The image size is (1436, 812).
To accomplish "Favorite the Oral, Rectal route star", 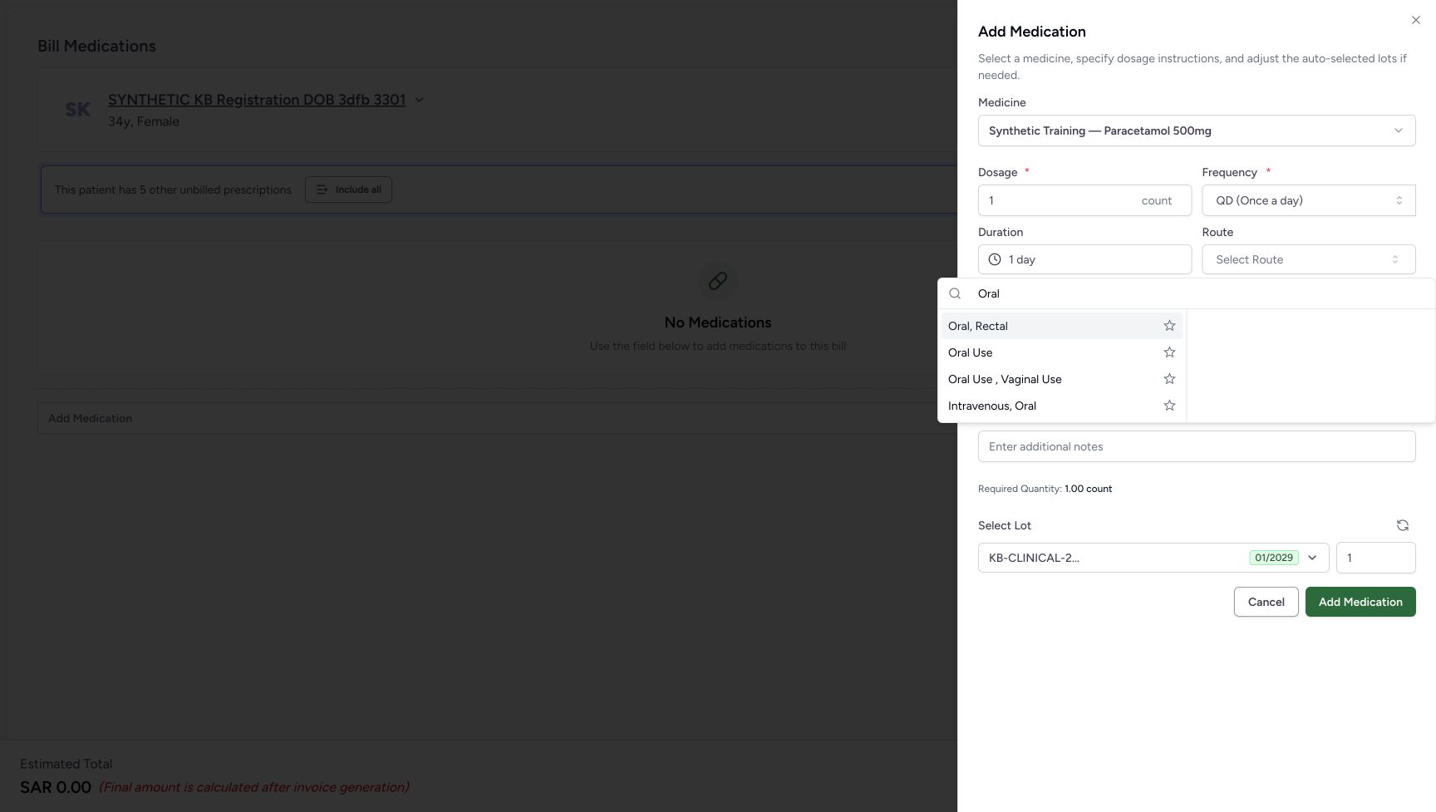I will click(1169, 326).
